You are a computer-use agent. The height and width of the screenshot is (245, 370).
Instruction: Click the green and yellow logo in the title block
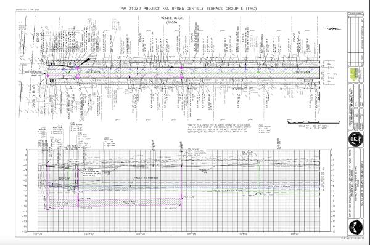click(x=354, y=74)
